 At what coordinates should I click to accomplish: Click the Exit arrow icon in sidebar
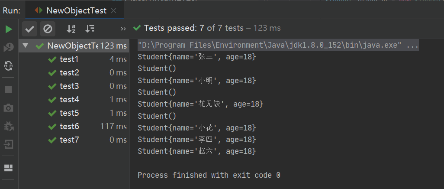[x=9, y=144]
